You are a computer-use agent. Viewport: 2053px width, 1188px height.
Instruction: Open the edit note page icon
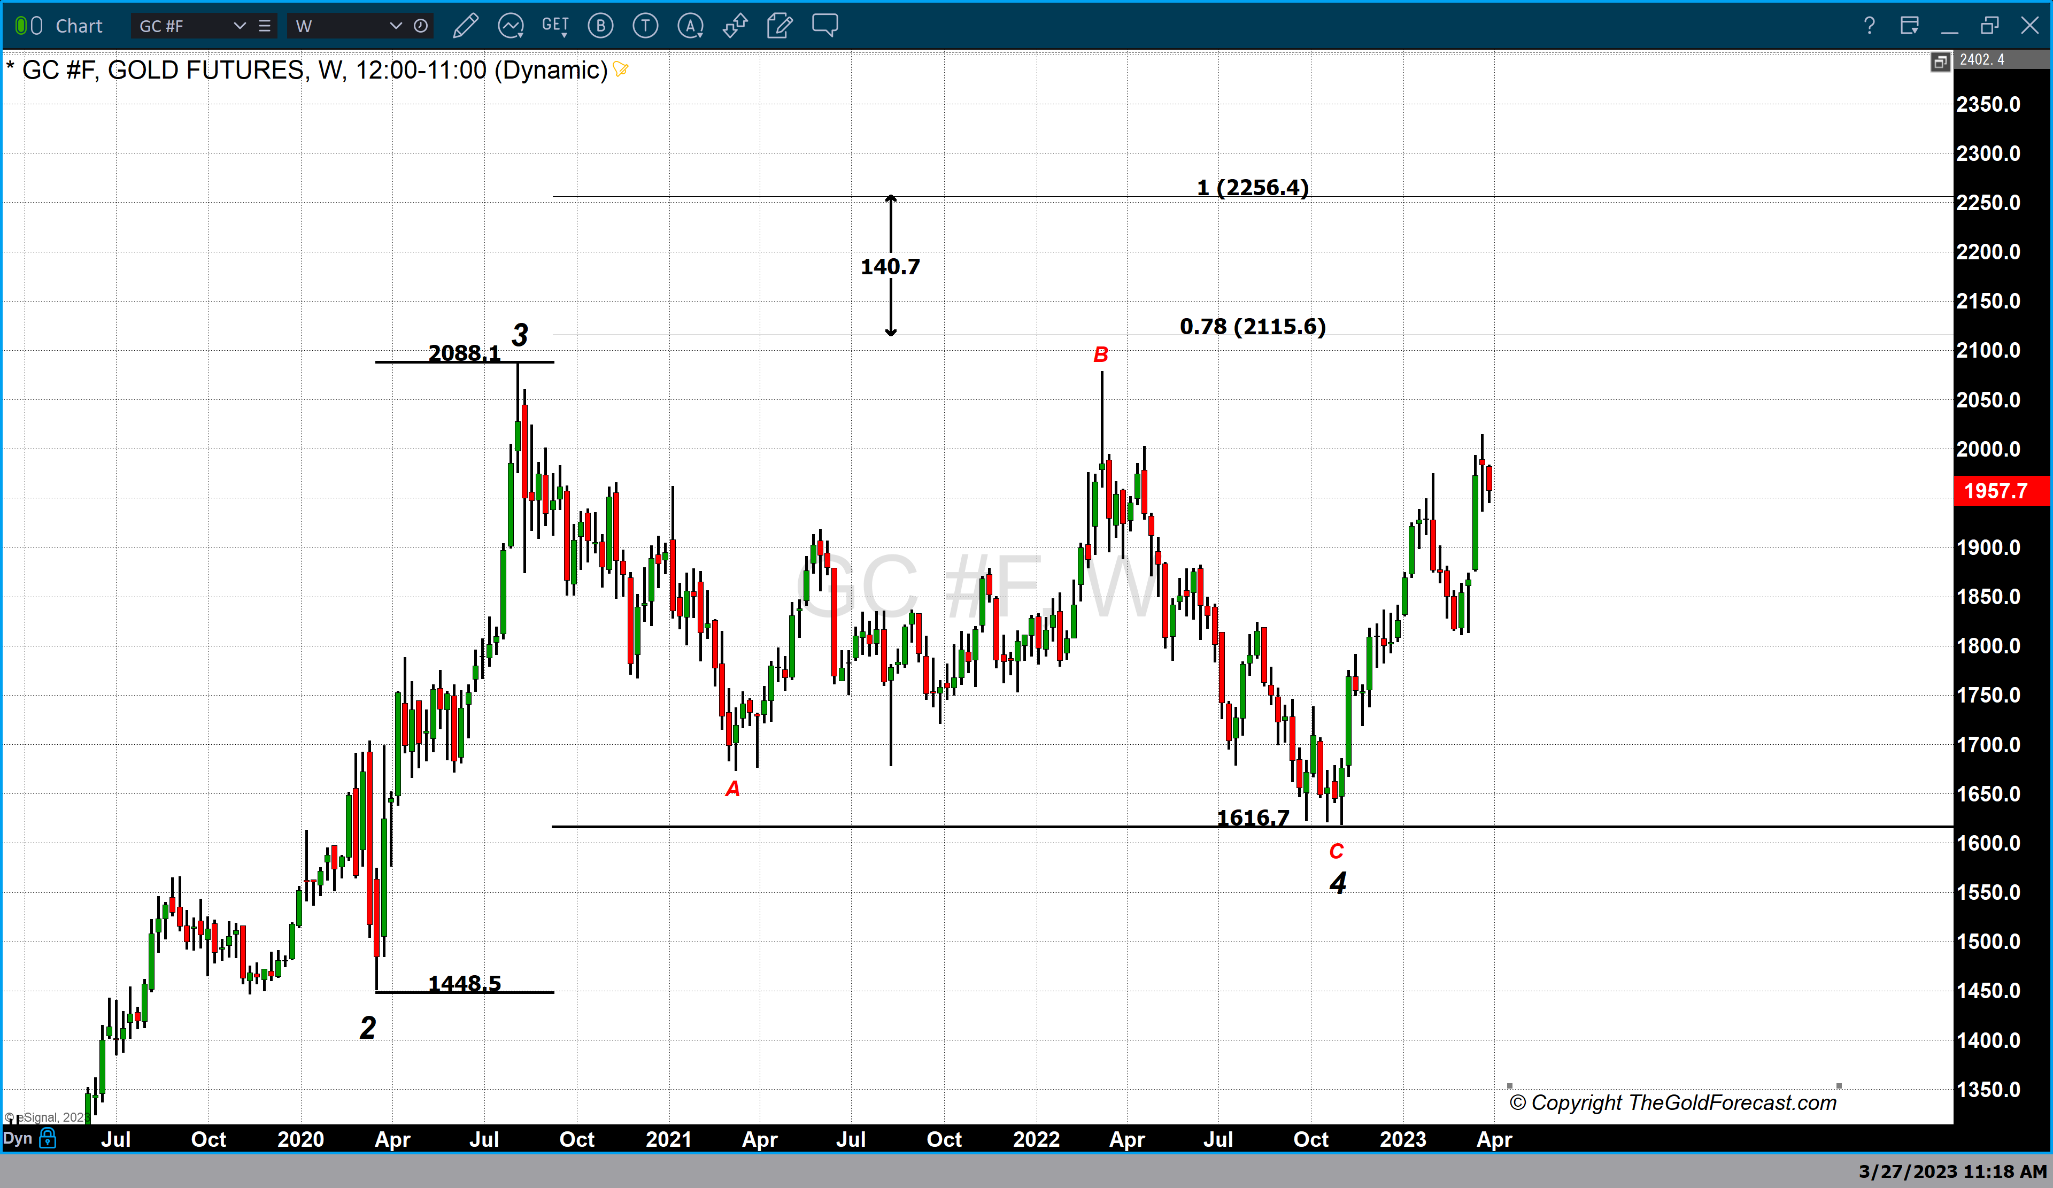pos(779,26)
